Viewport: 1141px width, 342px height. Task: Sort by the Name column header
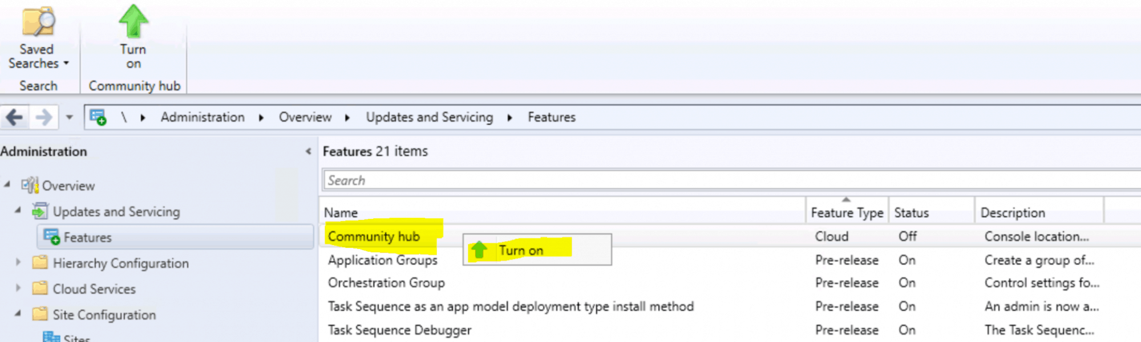(563, 212)
